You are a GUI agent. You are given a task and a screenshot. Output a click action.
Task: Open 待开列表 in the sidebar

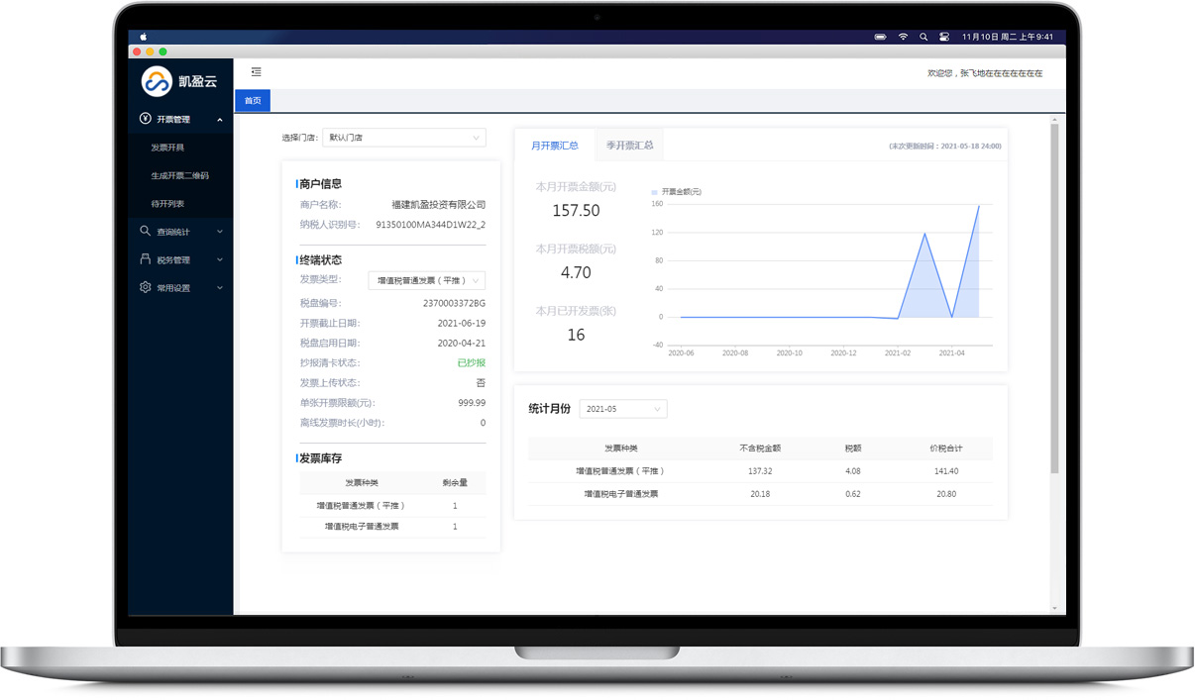(167, 204)
